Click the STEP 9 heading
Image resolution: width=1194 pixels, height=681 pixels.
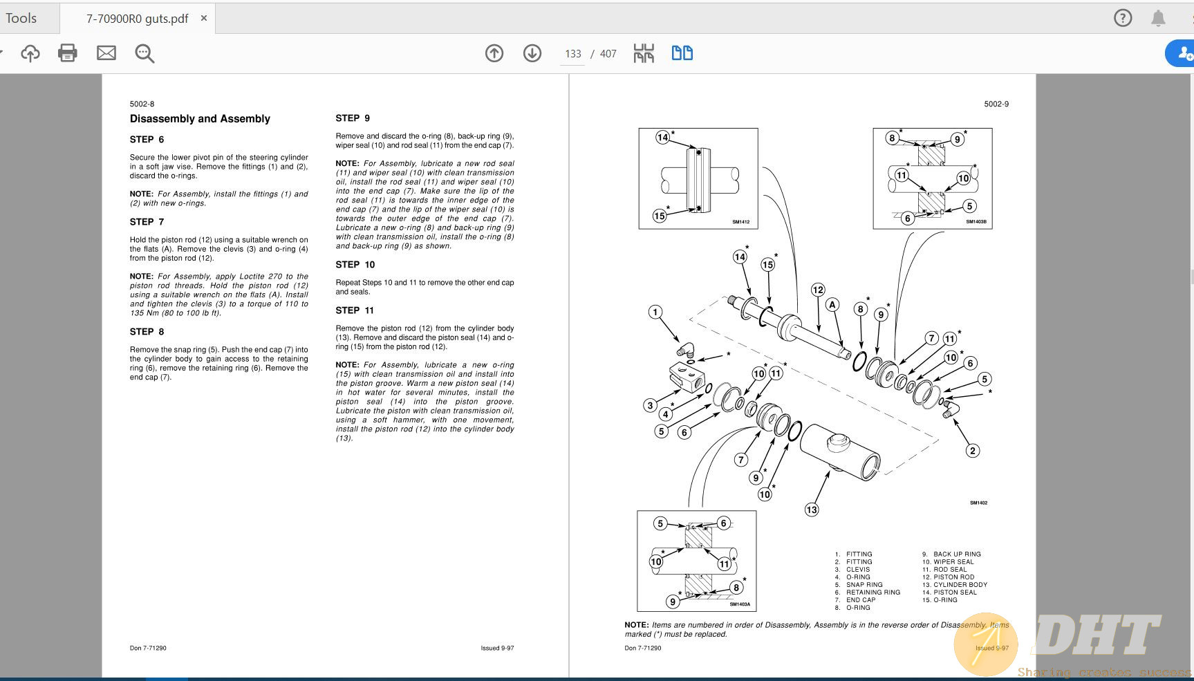coord(353,118)
